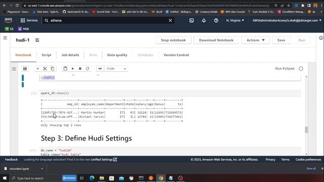Image resolution: width=324 pixels, height=182 pixels.
Task: Save notebook with floppy disk icon
Action: (x=25, y=69)
